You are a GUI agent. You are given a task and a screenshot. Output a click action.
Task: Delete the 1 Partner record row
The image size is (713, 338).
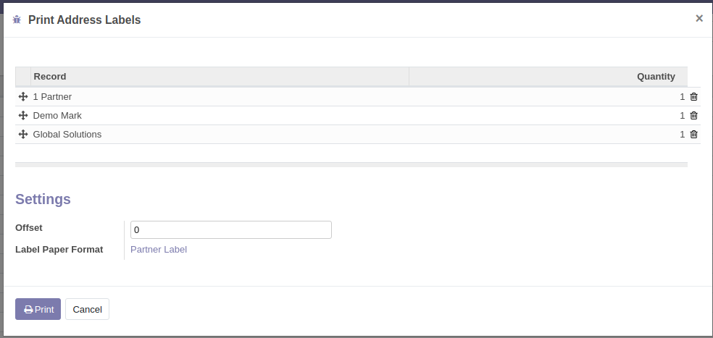(693, 97)
